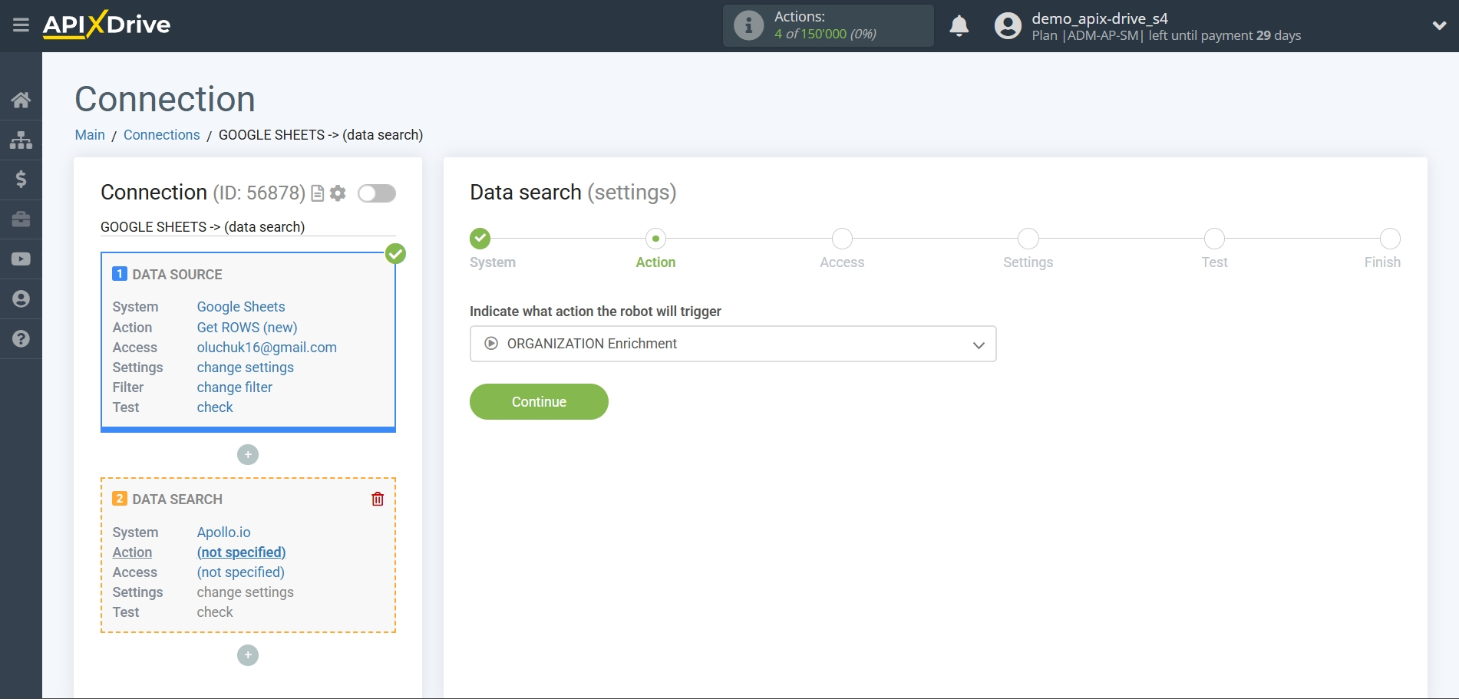Open the YouTube tutorials sidebar icon
This screenshot has width=1459, height=699.
pyautogui.click(x=21, y=259)
